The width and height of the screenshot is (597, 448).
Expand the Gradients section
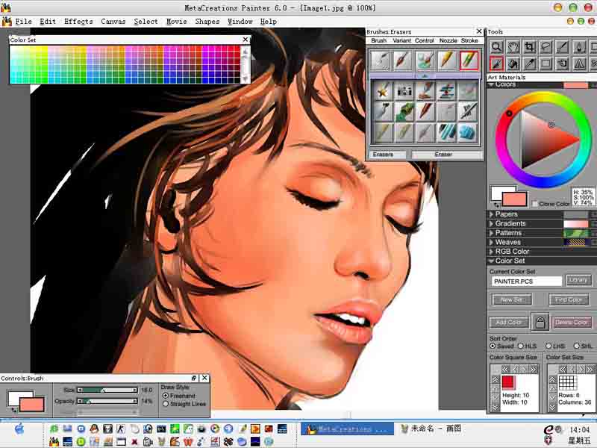(491, 223)
